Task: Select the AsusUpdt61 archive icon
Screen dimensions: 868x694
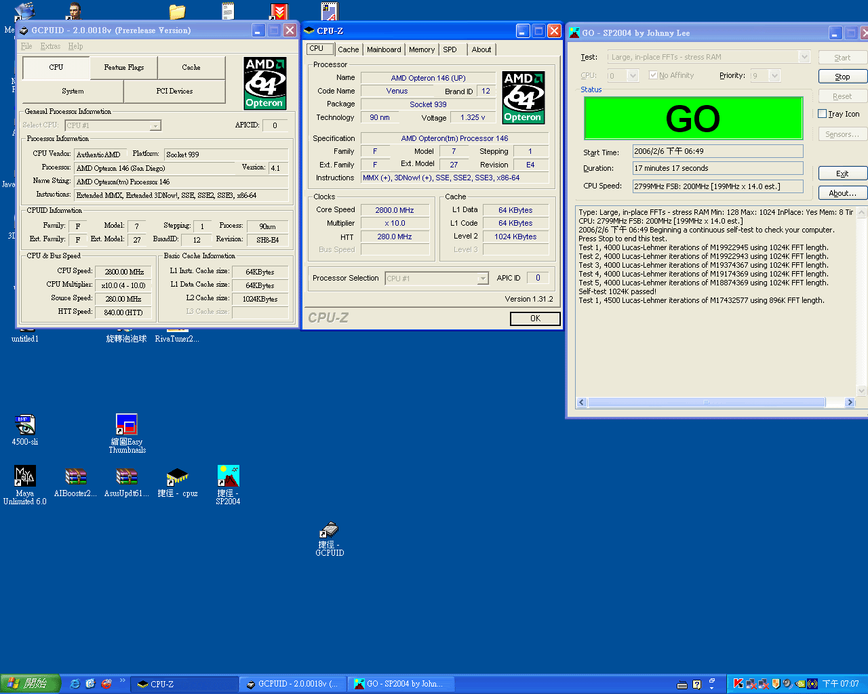Action: (x=126, y=483)
